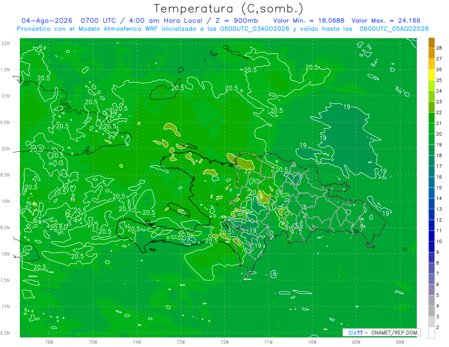
Task: Click the 'Valor Min. = 18.0688' readout
Action: [x=309, y=21]
